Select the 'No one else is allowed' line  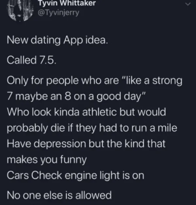[59, 195]
